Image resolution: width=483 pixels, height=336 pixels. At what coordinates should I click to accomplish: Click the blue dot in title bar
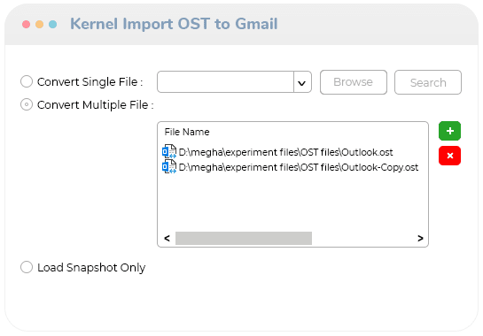click(52, 24)
